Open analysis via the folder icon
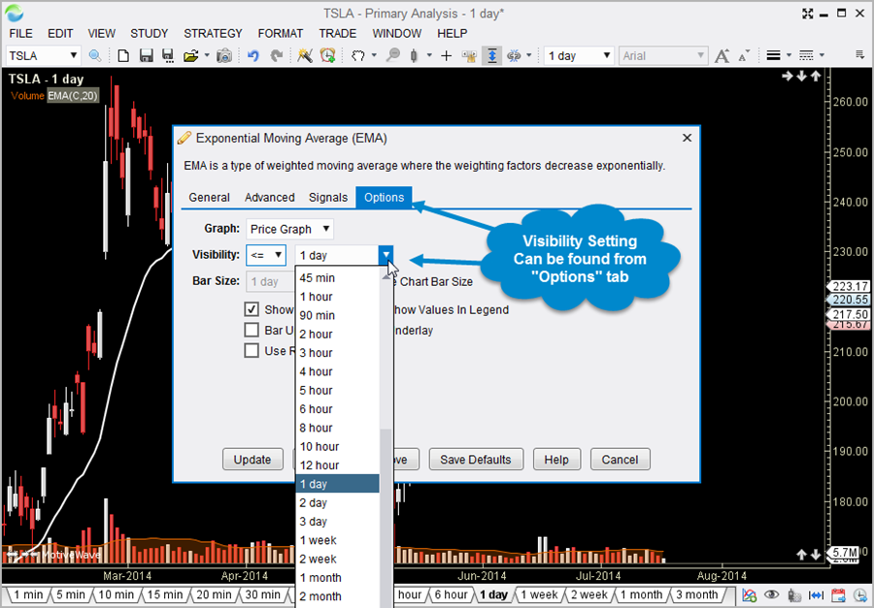Viewport: 874px width, 608px height. tap(190, 55)
